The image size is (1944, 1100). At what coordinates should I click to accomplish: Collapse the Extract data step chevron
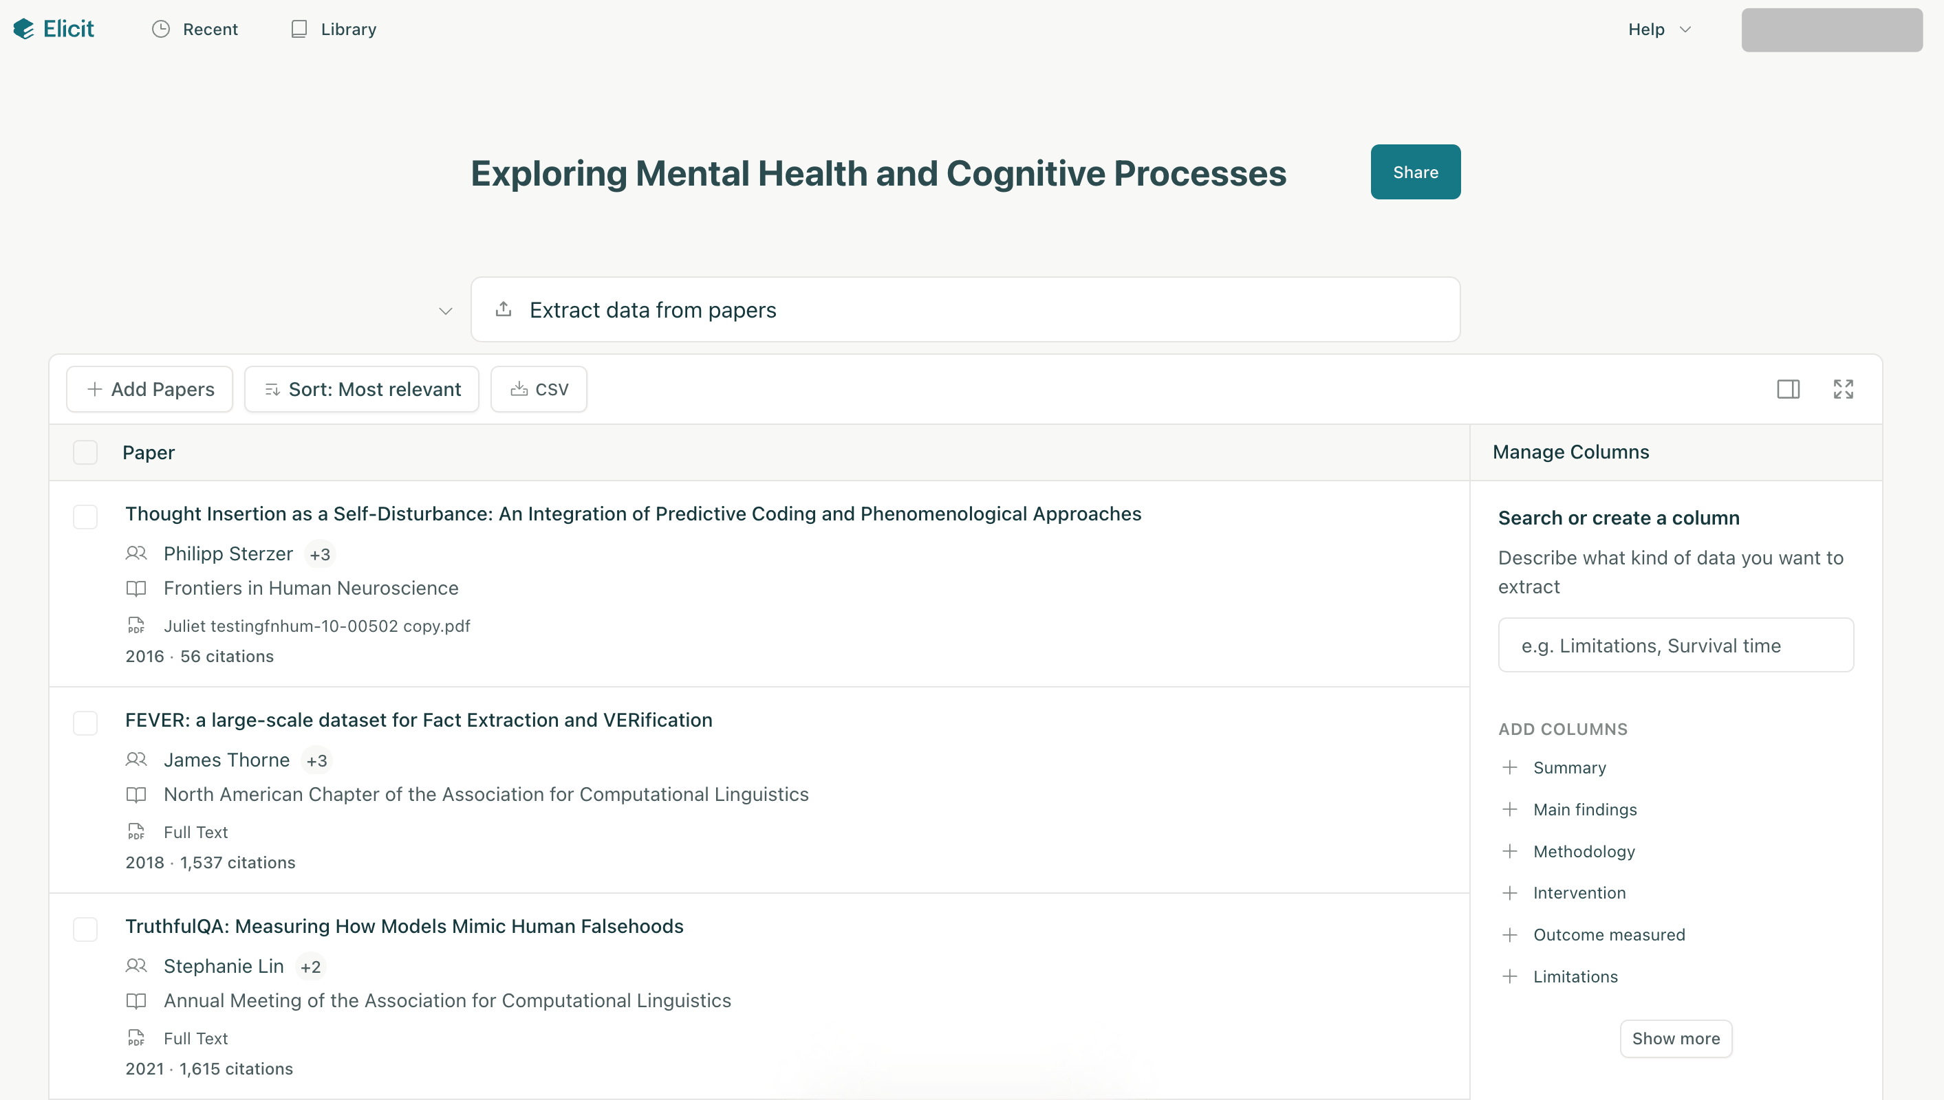[x=445, y=311]
